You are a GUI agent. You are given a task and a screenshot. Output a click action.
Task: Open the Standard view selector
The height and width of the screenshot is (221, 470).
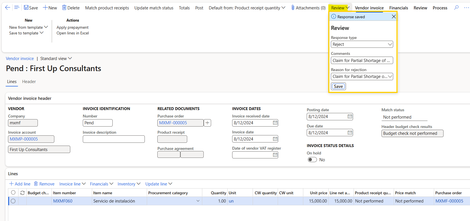pyautogui.click(x=56, y=59)
